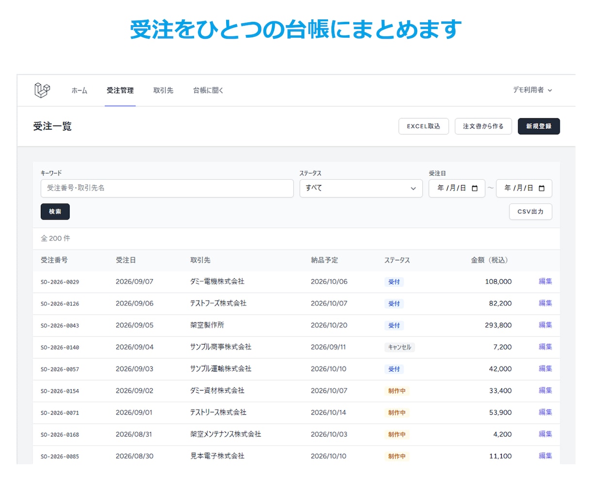Viewport: 592px width, 493px height.
Task: Expand the デモ利用者 user menu
Action: [532, 90]
